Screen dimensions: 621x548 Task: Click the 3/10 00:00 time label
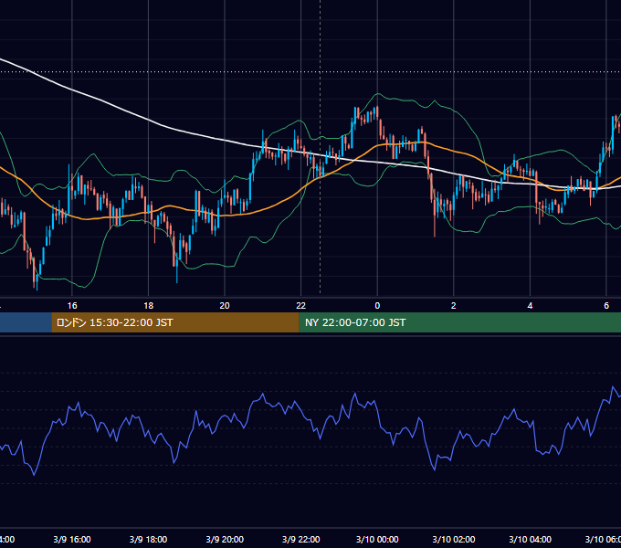(x=377, y=539)
